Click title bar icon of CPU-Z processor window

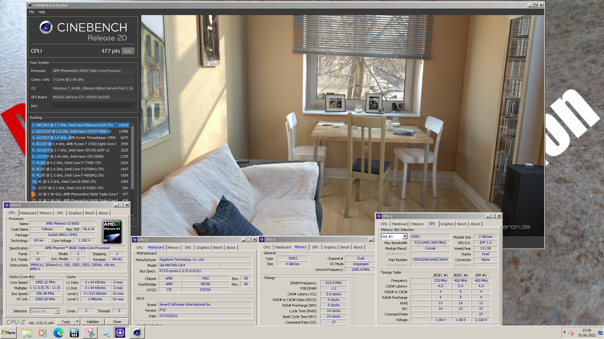coord(7,205)
